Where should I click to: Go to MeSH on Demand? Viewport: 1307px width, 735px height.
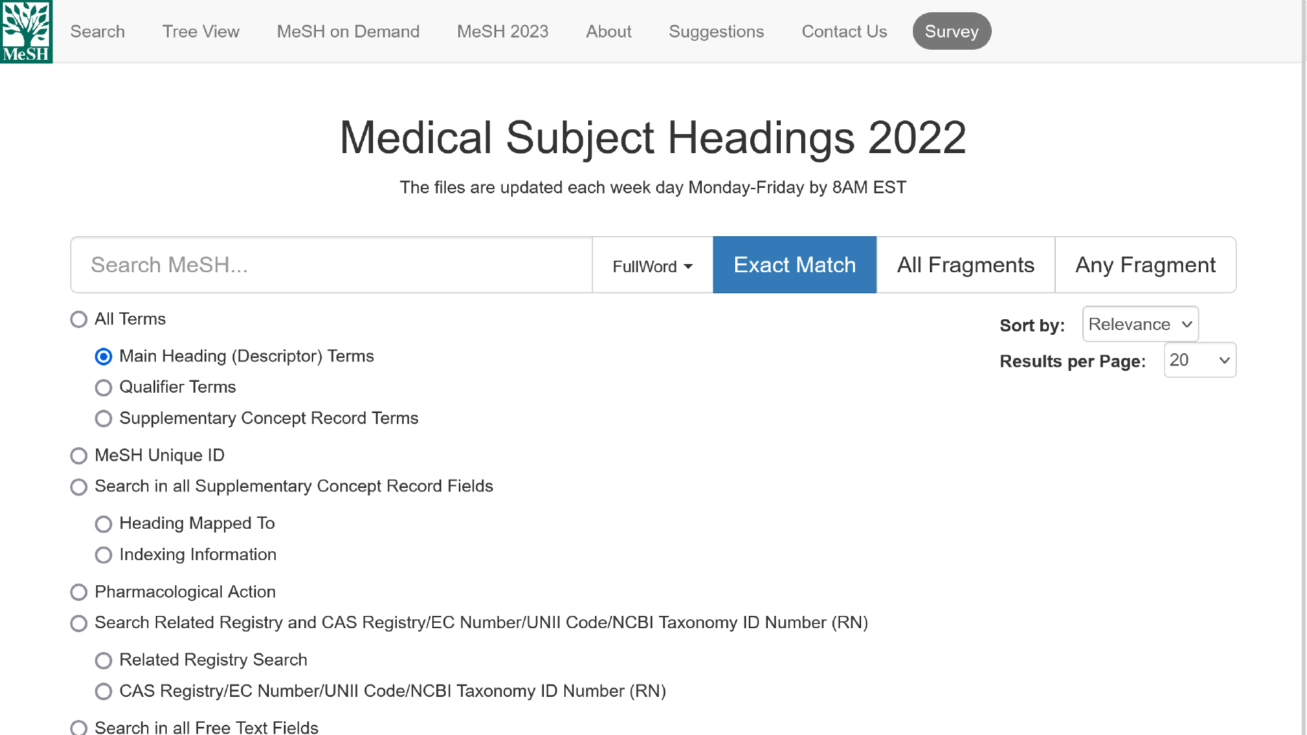click(348, 31)
